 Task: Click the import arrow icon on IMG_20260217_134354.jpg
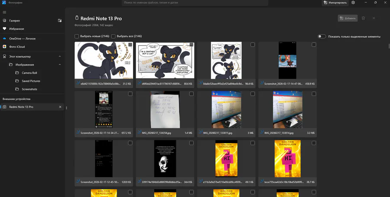tap(139, 132)
